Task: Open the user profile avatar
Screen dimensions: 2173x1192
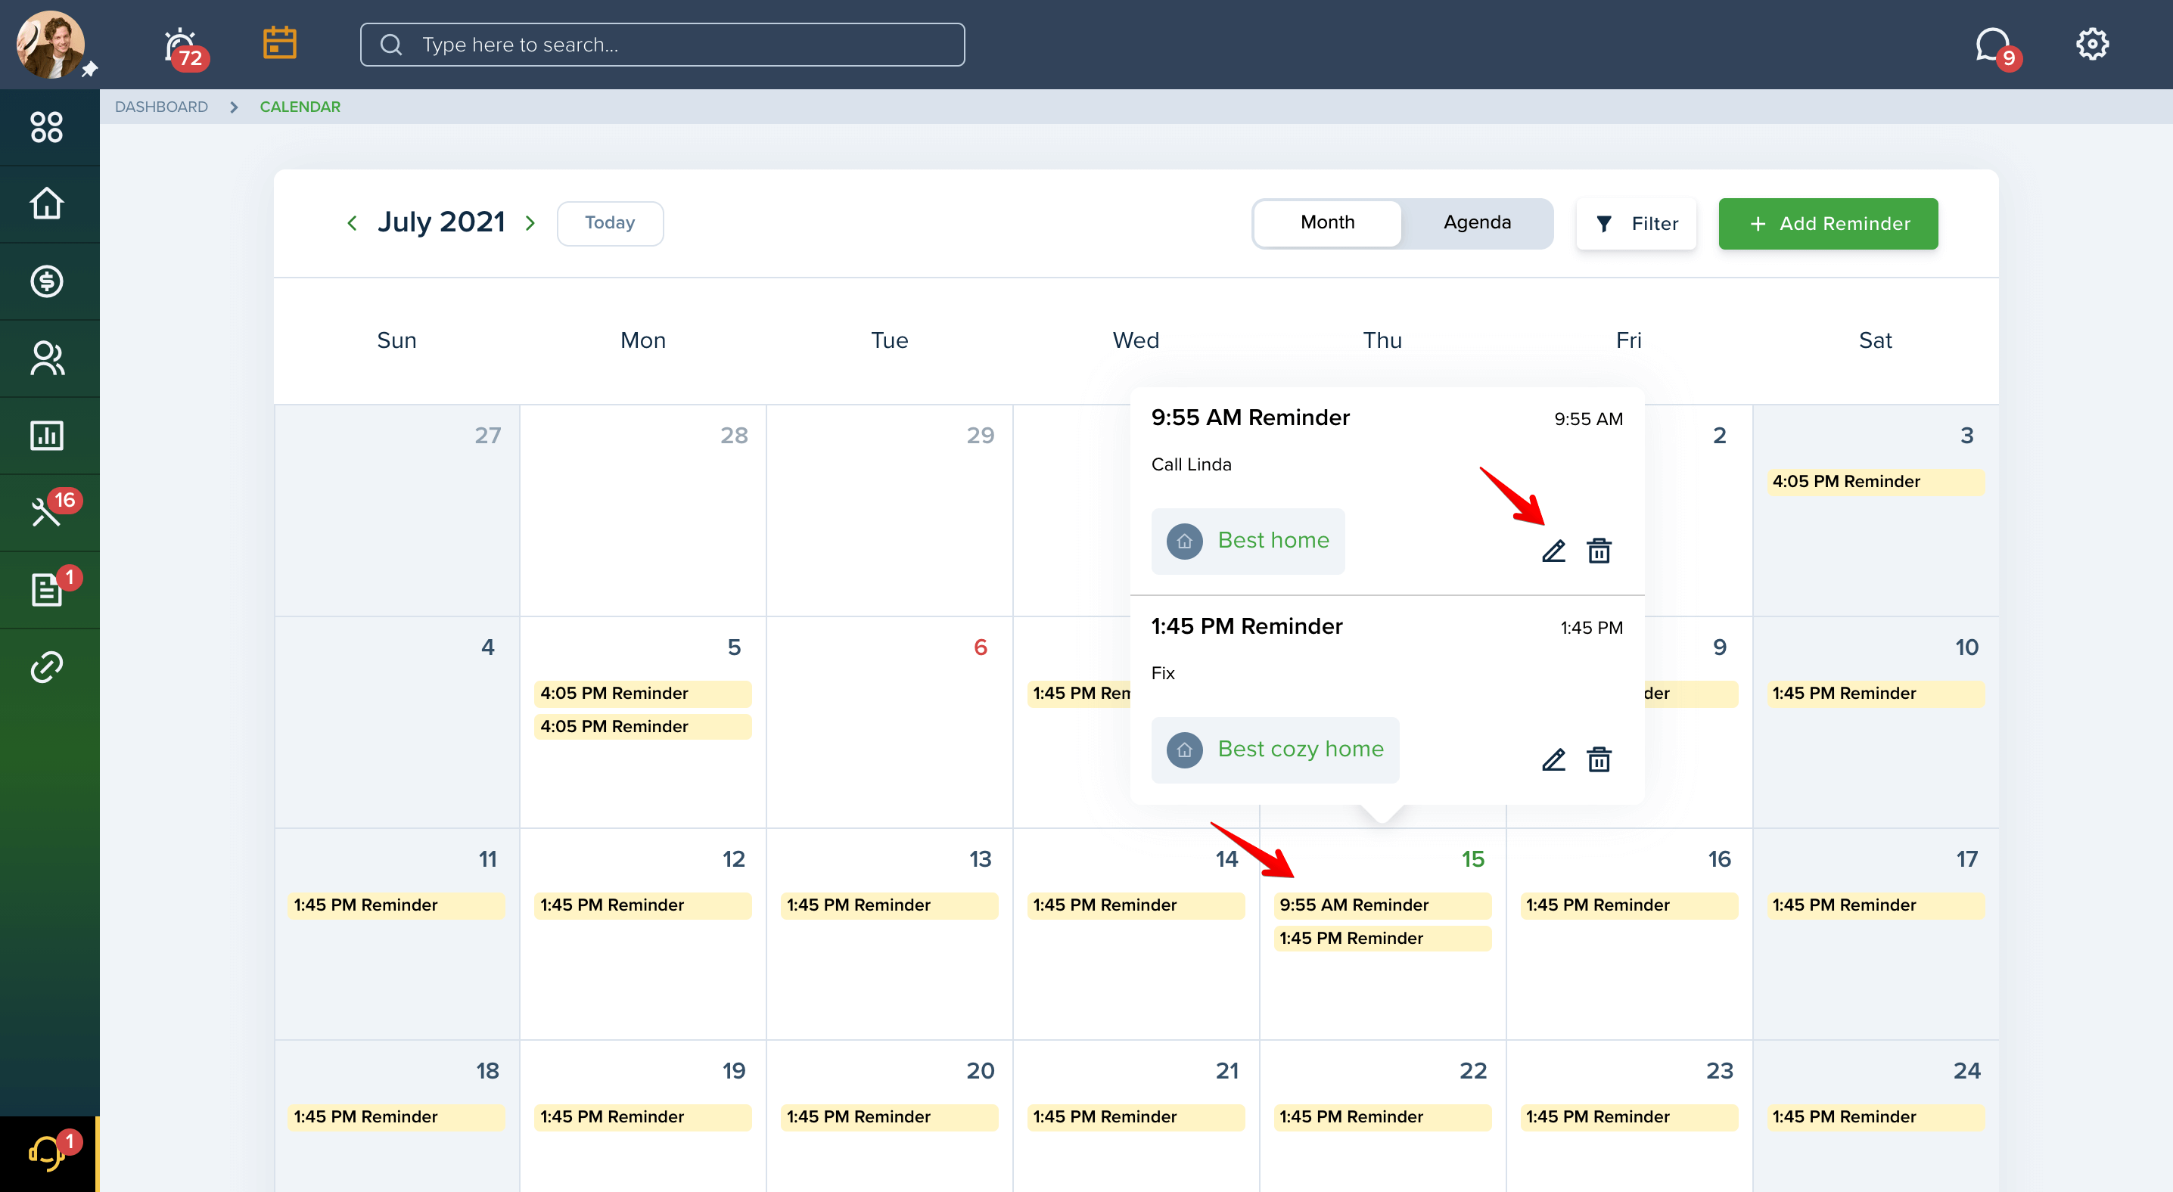Action: click(x=50, y=45)
